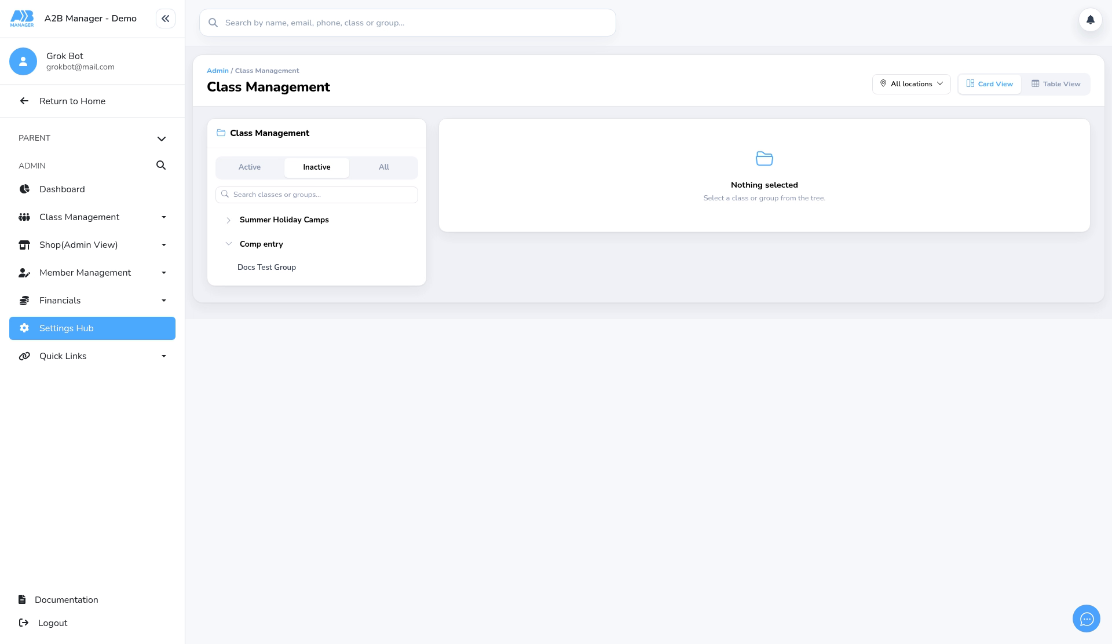
Task: Switch to Card View
Action: tap(989, 84)
